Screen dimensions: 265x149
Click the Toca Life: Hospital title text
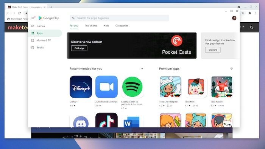pos(168,102)
